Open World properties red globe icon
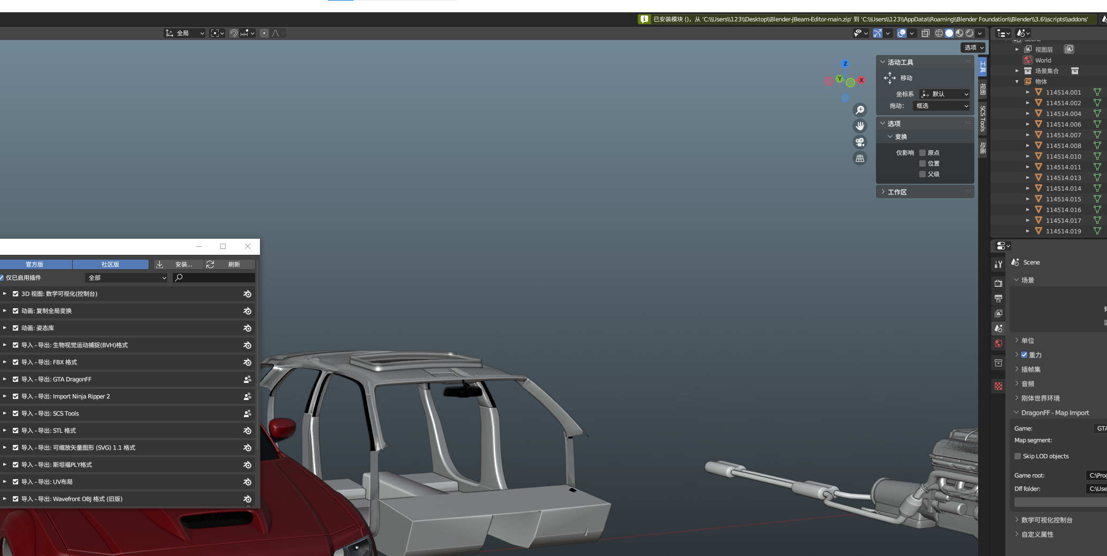Screen dimensions: 1107x556 tap(998, 343)
